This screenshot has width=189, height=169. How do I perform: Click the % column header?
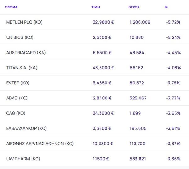pyautogui.click(x=166, y=7)
